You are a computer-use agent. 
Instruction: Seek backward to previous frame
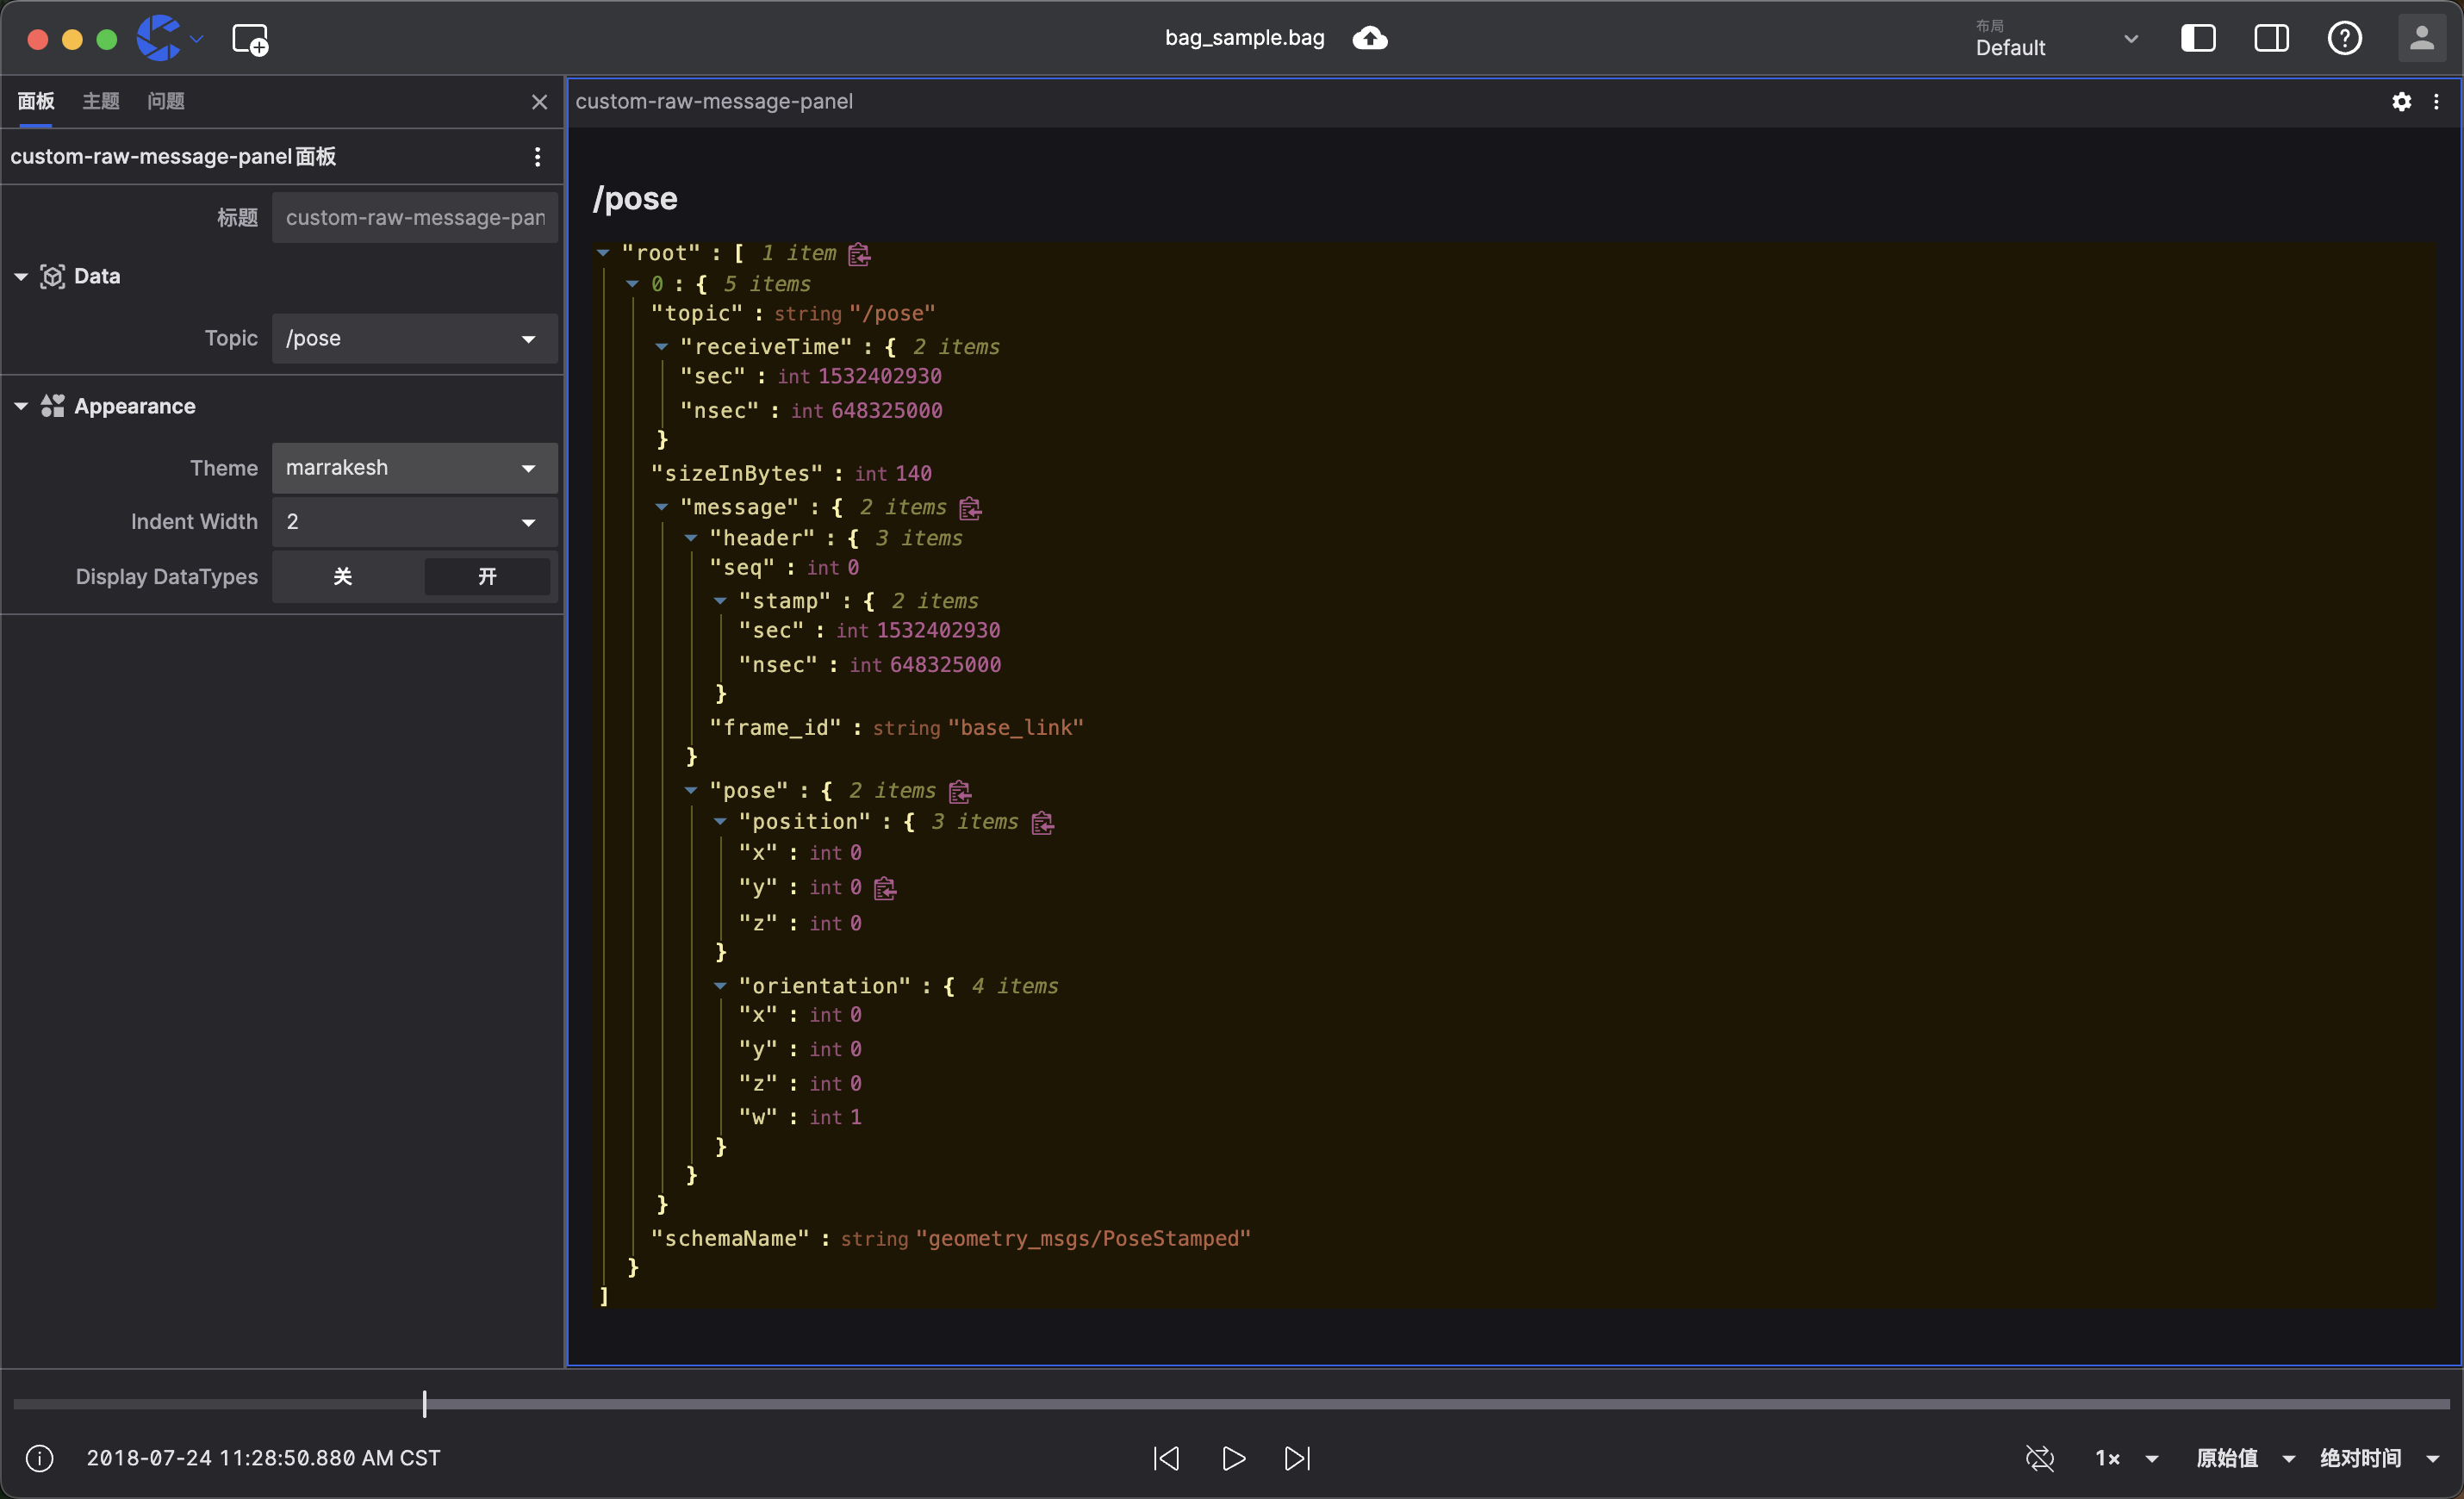[1166, 1458]
